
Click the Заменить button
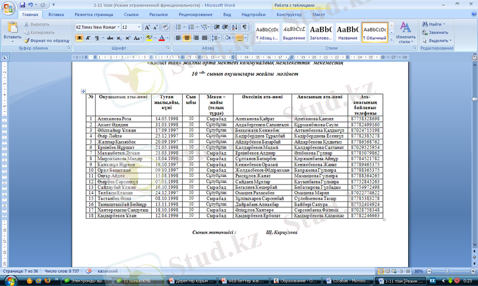point(437,32)
